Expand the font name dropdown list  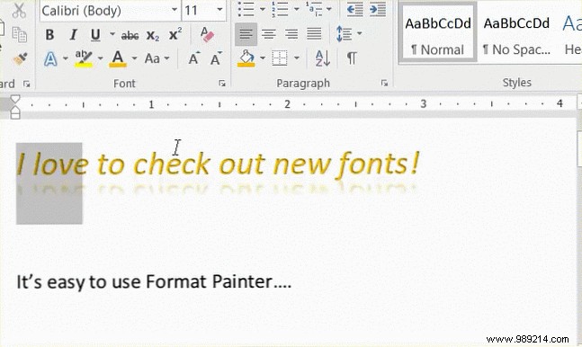(175, 10)
